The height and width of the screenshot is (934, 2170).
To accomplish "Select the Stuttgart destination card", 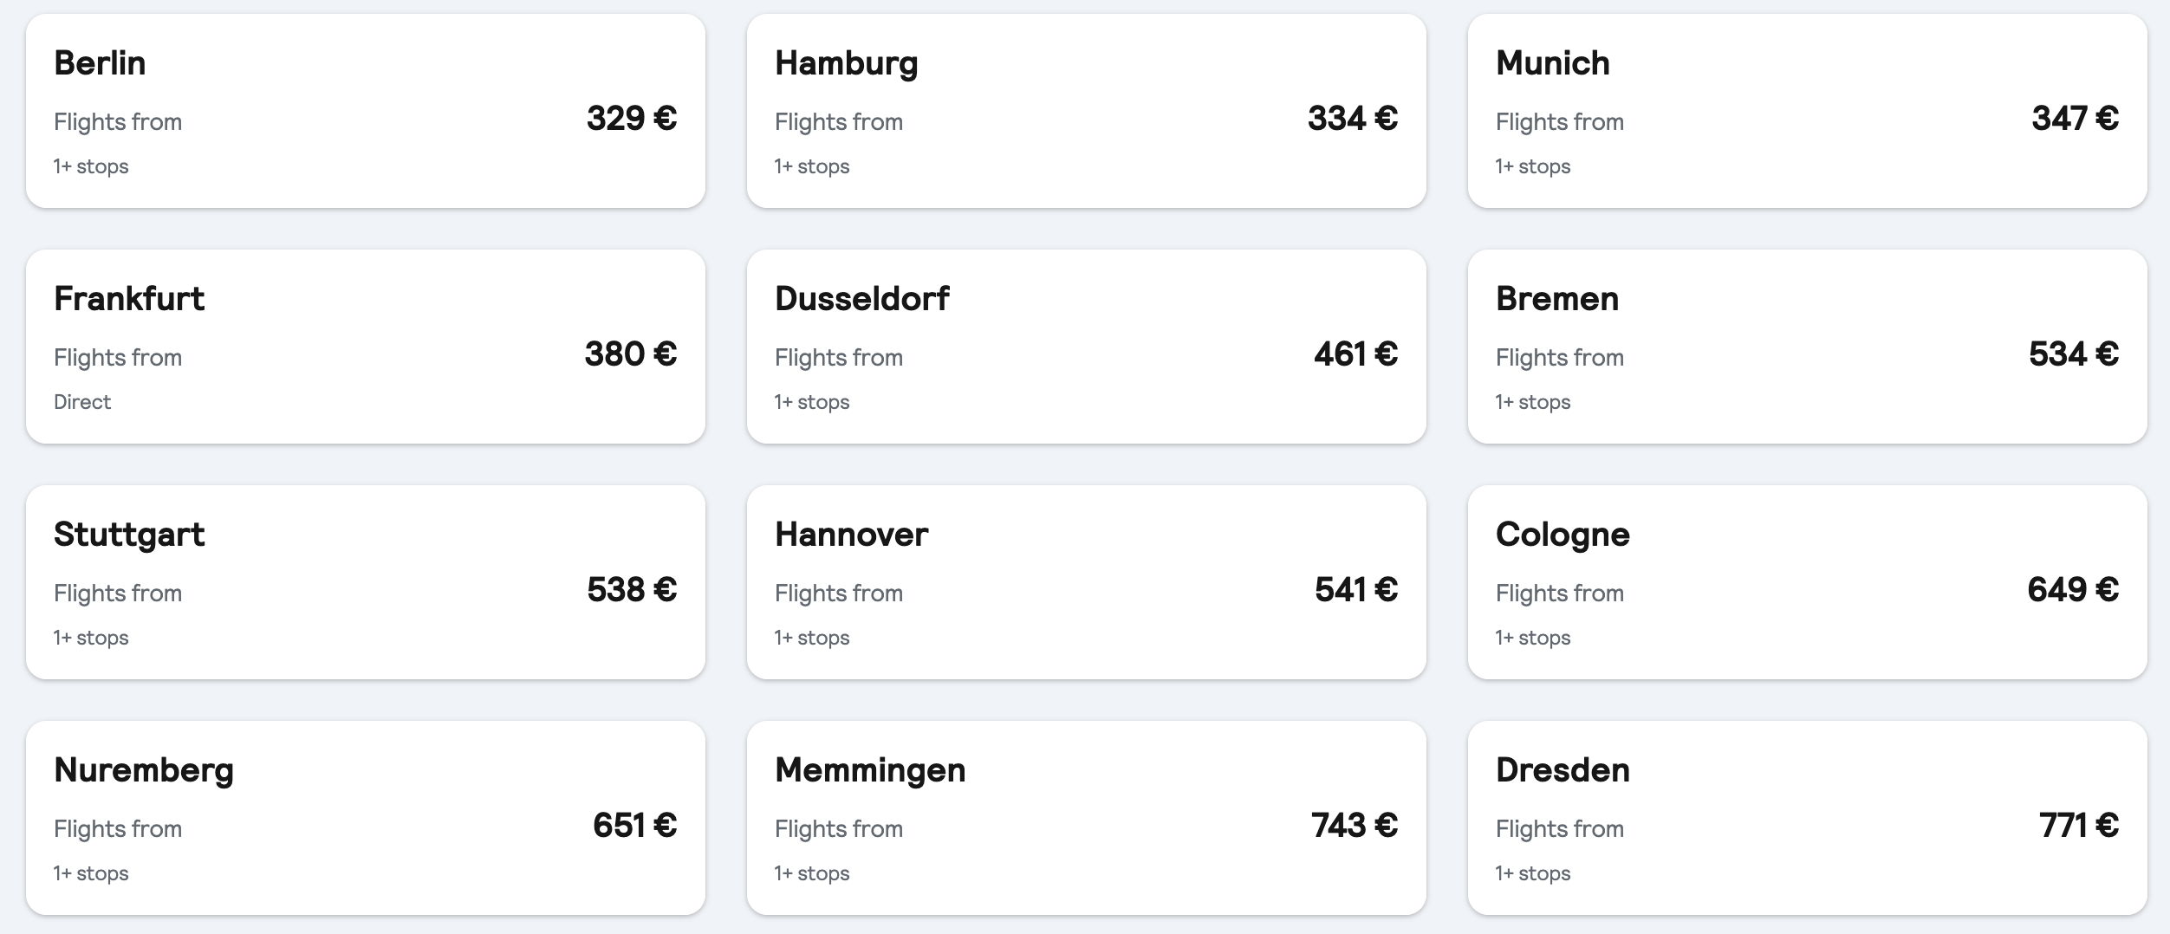I will (365, 582).
